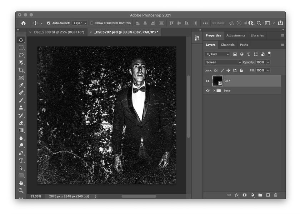Toggle Show Transform Controls
This screenshot has height=214, width=300.
(x=92, y=23)
